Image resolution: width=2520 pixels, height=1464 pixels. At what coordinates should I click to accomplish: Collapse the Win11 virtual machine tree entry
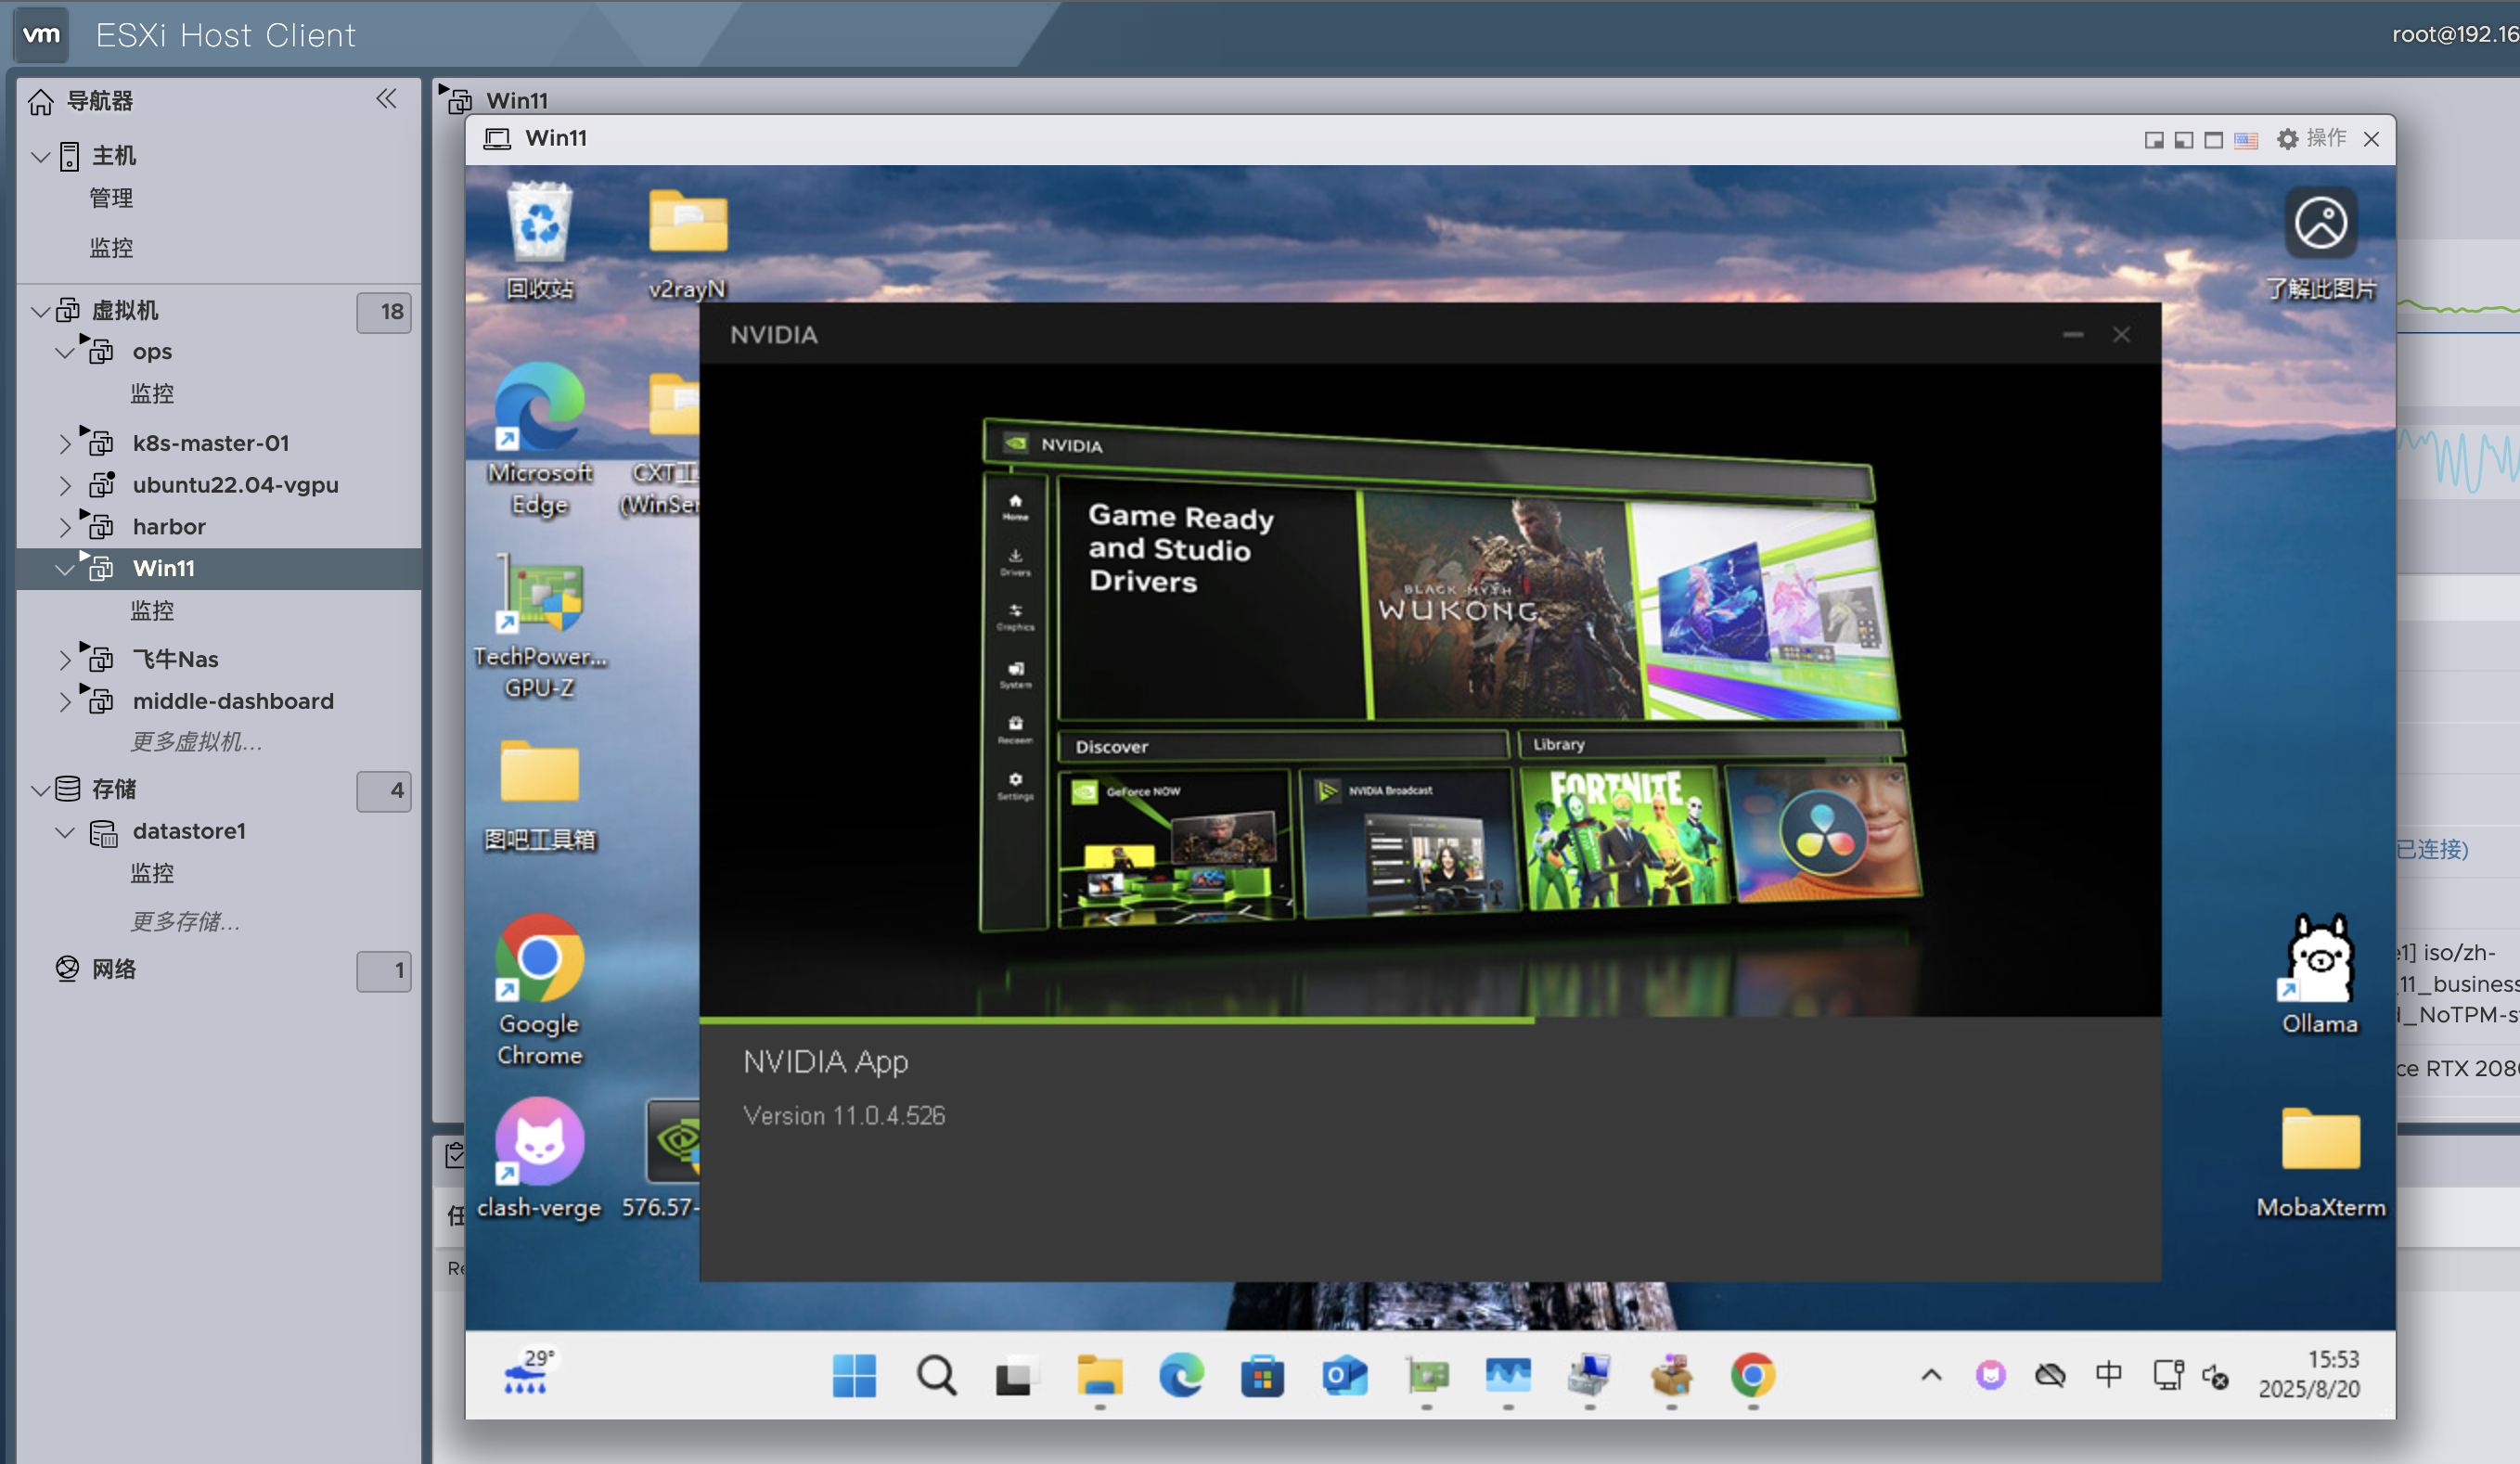[x=66, y=568]
